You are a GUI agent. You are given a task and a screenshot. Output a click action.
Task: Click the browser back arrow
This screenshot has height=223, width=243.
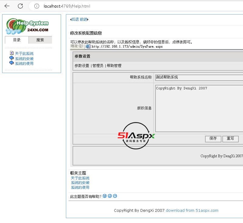point(7,6)
